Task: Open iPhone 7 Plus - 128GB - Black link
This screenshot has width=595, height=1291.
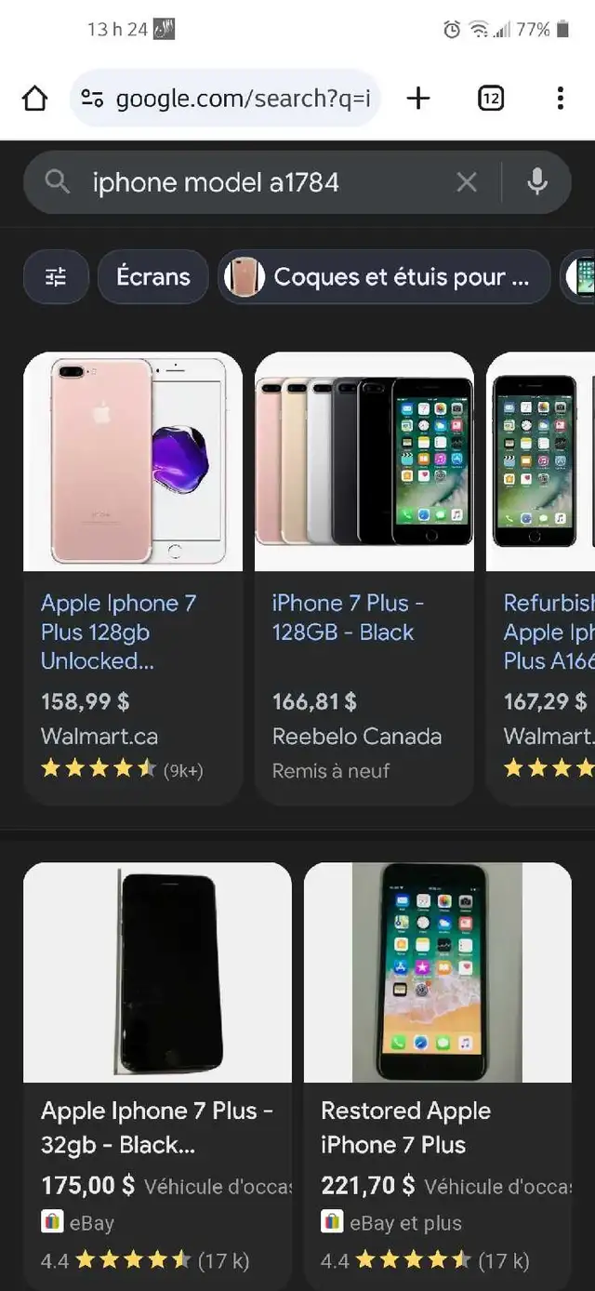Action: tap(348, 617)
